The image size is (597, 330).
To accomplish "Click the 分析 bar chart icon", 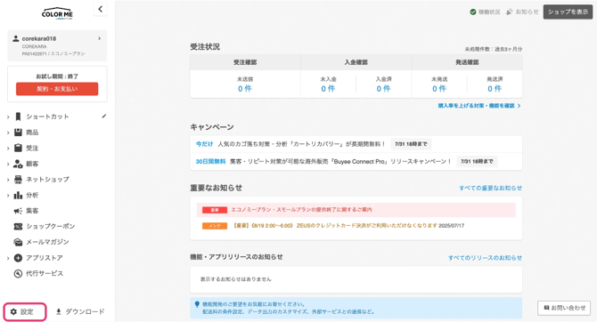I will tap(18, 195).
